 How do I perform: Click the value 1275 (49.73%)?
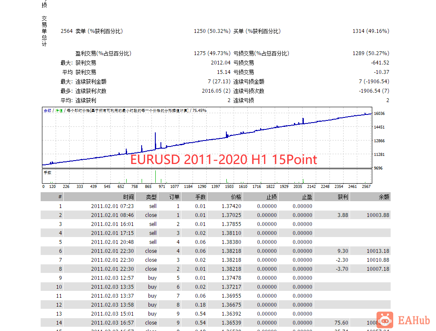pos(212,53)
